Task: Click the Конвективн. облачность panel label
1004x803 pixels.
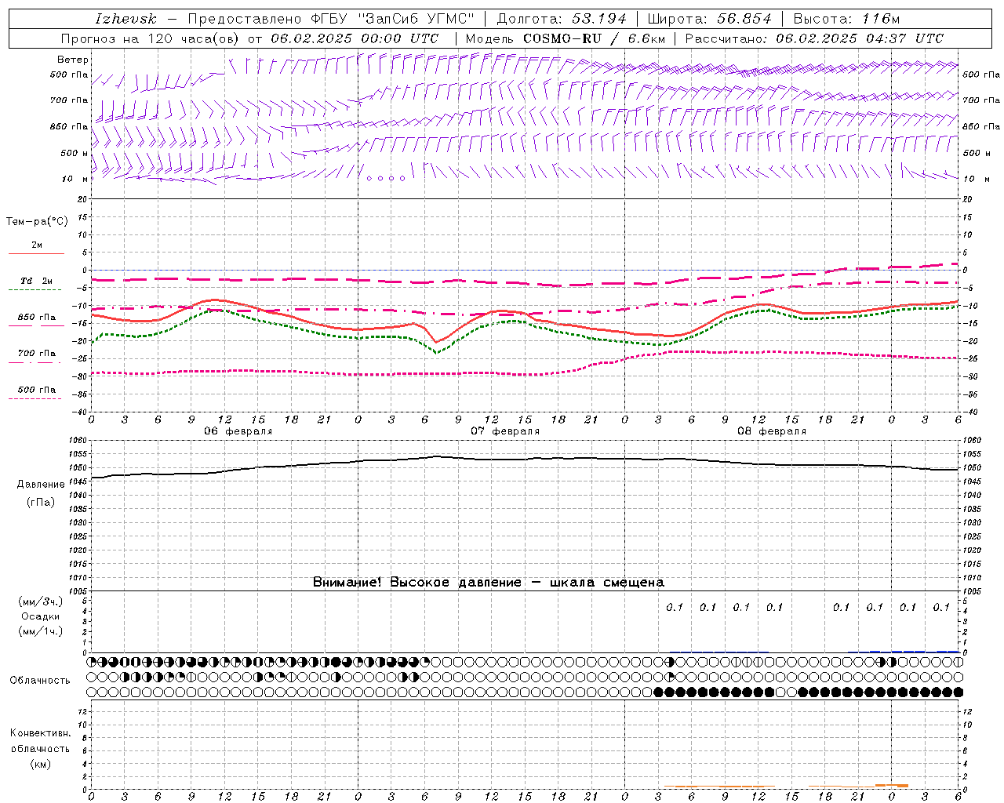Action: pyautogui.click(x=40, y=741)
